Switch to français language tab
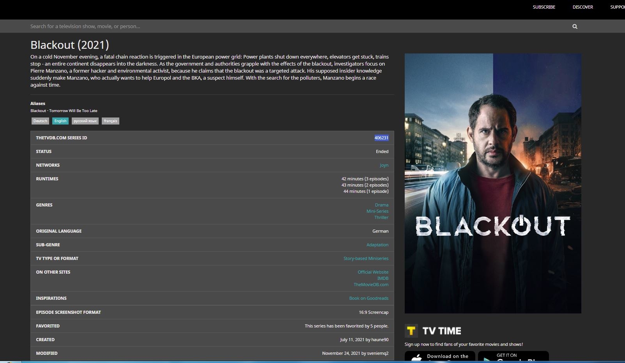The height and width of the screenshot is (363, 625). coord(110,121)
